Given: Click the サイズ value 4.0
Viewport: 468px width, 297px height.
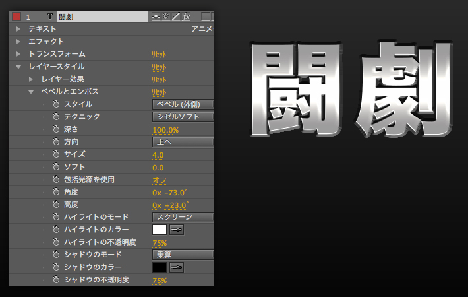Looking at the screenshot, I should click(158, 154).
